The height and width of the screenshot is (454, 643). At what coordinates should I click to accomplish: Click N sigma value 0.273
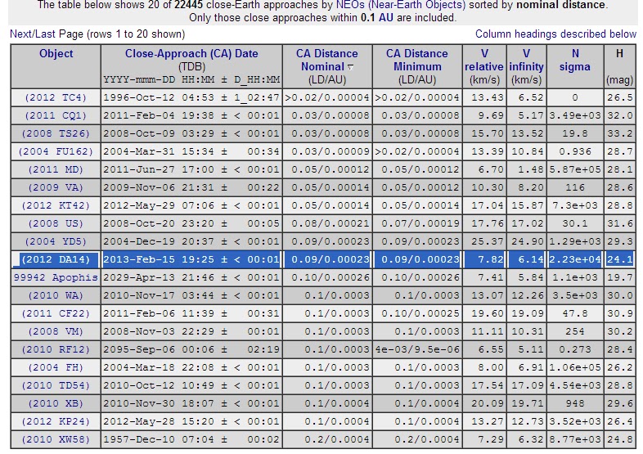(x=575, y=349)
